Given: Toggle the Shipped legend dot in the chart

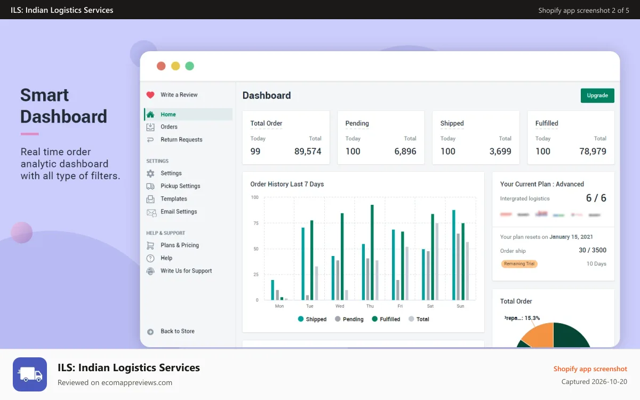Looking at the screenshot, I should (301, 319).
